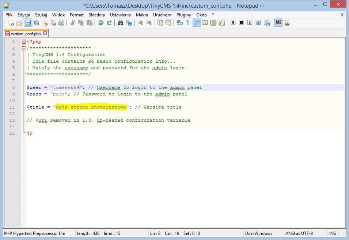
Task: Open the Replace dialog icon
Action: pyautogui.click(x=129, y=23)
